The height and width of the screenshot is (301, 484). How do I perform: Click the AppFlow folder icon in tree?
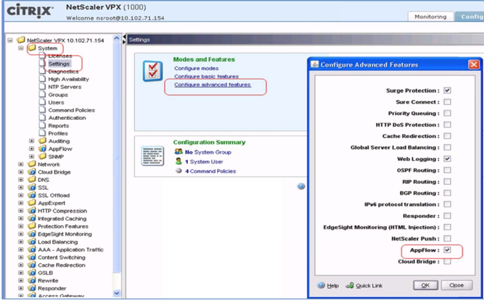42,149
